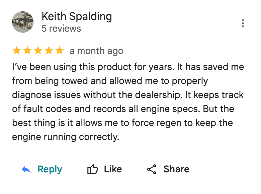The image size is (261, 194).
Task: Click the first gold star
Action: point(17,50)
